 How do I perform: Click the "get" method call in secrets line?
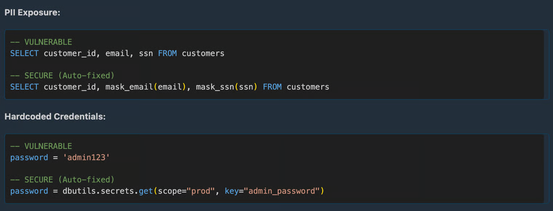(146, 191)
